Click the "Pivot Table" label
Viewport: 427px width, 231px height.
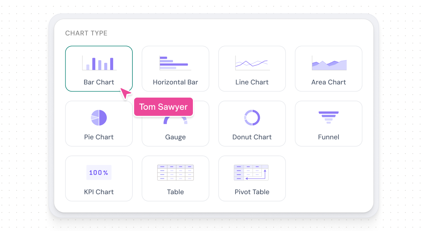(x=252, y=192)
